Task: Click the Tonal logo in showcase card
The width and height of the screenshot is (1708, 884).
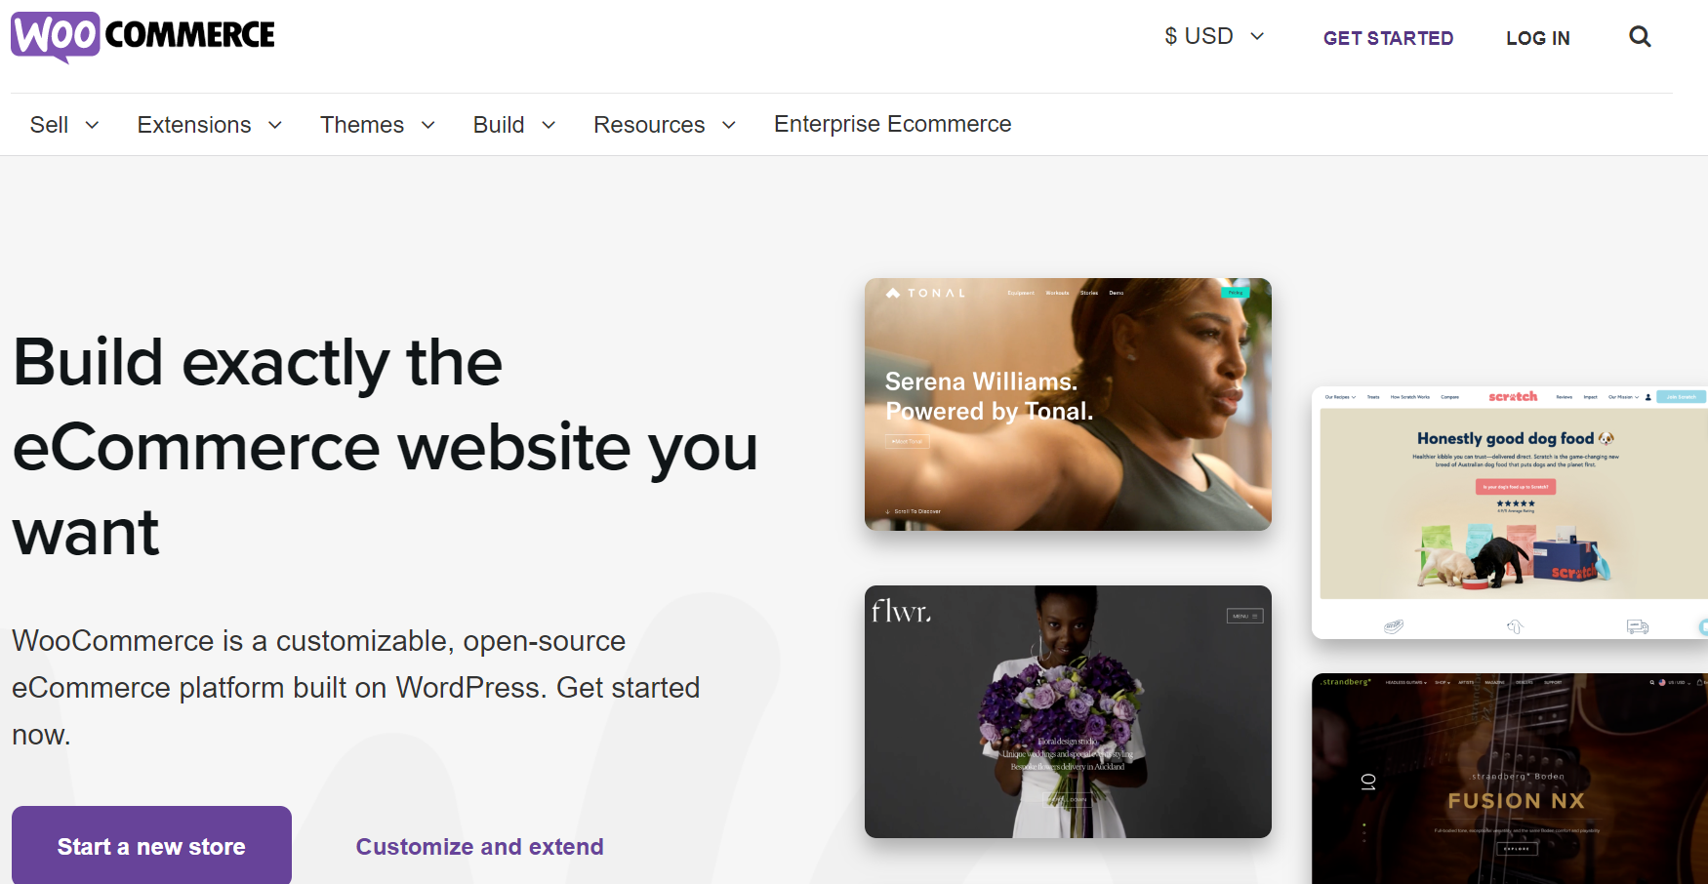Action: 925,293
